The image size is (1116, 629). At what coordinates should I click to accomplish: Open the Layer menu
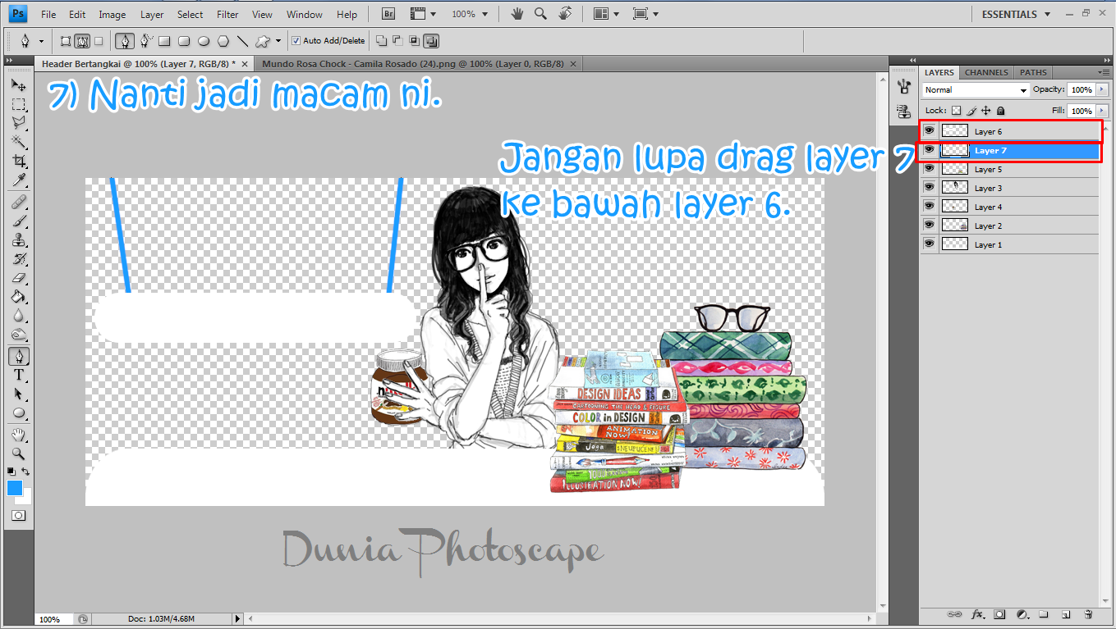[152, 14]
